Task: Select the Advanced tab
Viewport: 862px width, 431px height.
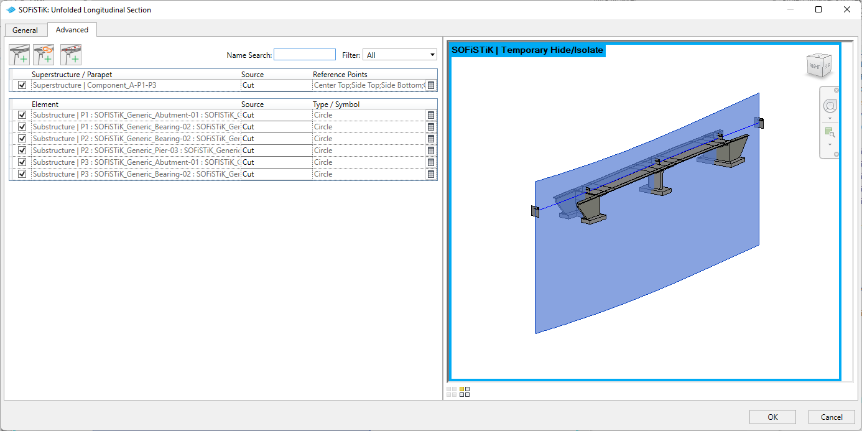Action: click(72, 29)
